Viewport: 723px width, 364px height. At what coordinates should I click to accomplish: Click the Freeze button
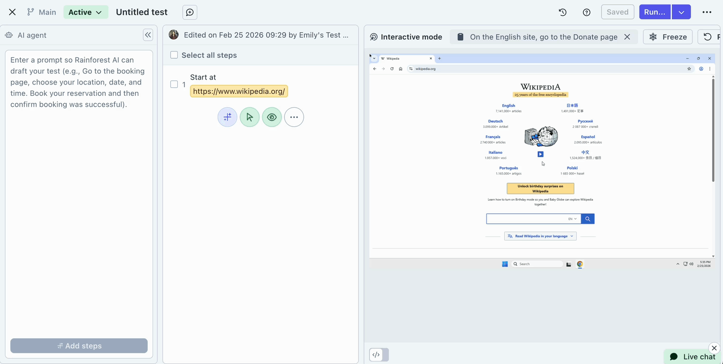pos(668,37)
